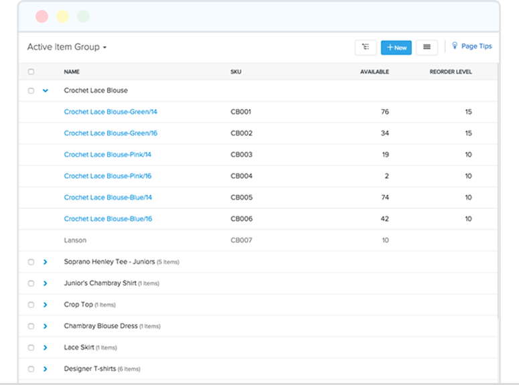Screen dimensions: 519x385
Task: Open Crochet Lace Blouse-Pink/16 item link
Action: (108, 176)
